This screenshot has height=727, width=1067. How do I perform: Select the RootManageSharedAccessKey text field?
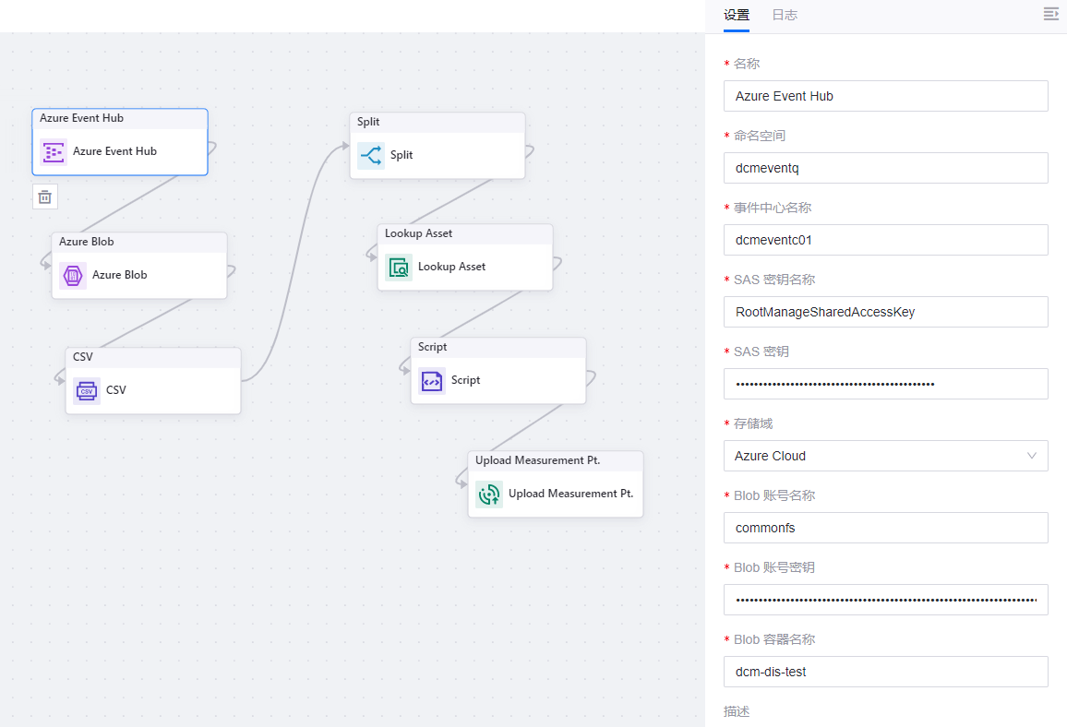click(885, 312)
